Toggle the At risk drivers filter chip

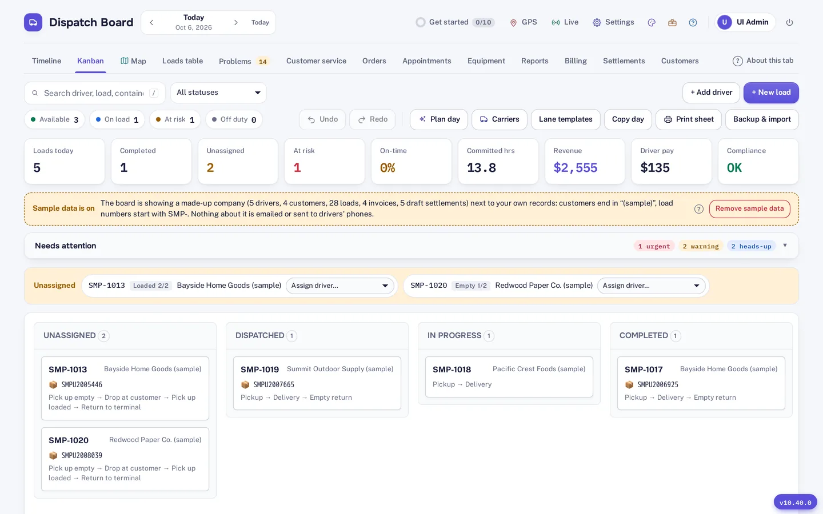tap(175, 119)
